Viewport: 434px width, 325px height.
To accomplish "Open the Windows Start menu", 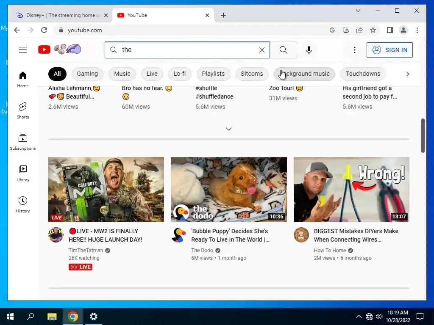I will coord(10,317).
